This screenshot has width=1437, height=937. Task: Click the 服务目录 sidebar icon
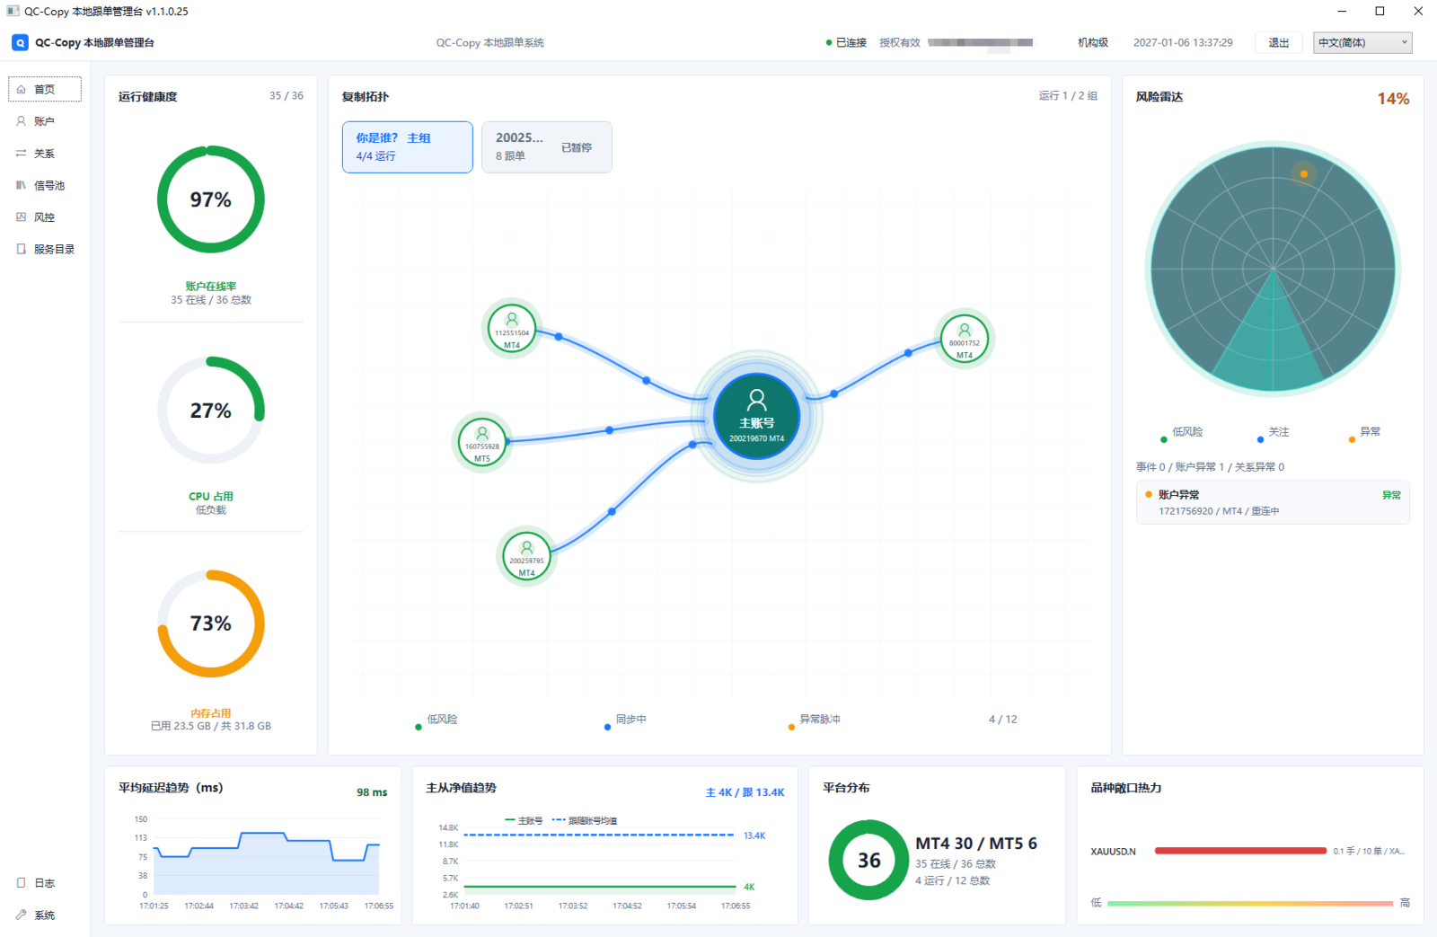21,249
